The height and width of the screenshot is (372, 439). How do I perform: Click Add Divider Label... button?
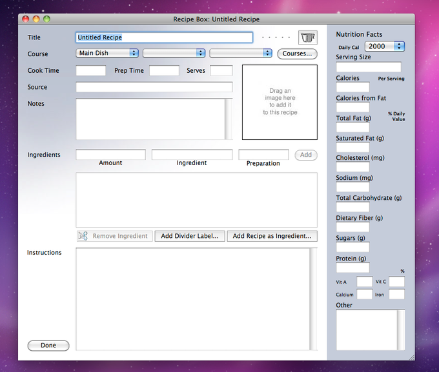point(190,236)
